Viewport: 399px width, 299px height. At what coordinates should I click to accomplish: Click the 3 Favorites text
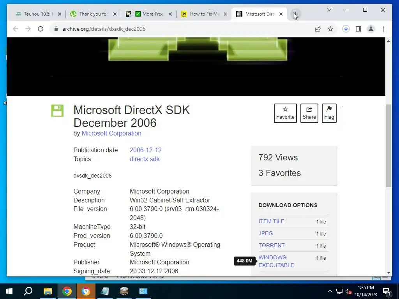pos(280,173)
